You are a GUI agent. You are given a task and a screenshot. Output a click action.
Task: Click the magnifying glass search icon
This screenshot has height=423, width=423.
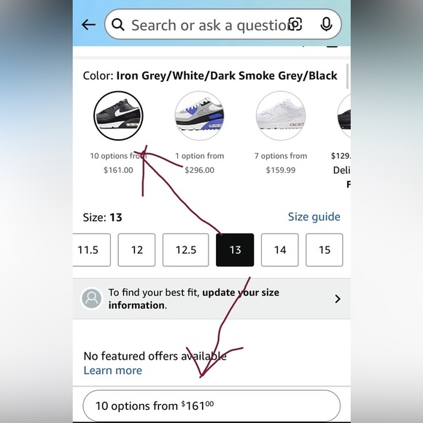[118, 25]
